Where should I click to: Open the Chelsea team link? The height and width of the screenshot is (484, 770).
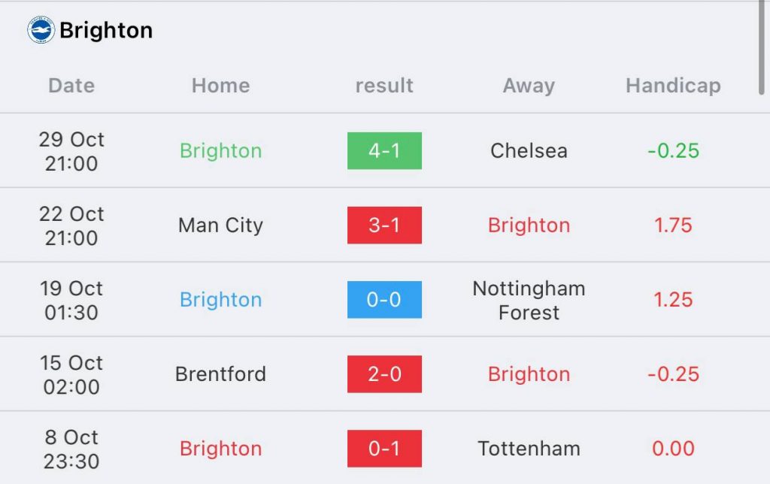(x=529, y=151)
